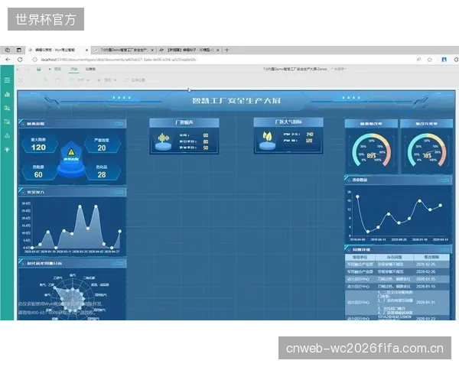Click the bar chart icon in the sidebar
459x367 pixels.
(7, 94)
